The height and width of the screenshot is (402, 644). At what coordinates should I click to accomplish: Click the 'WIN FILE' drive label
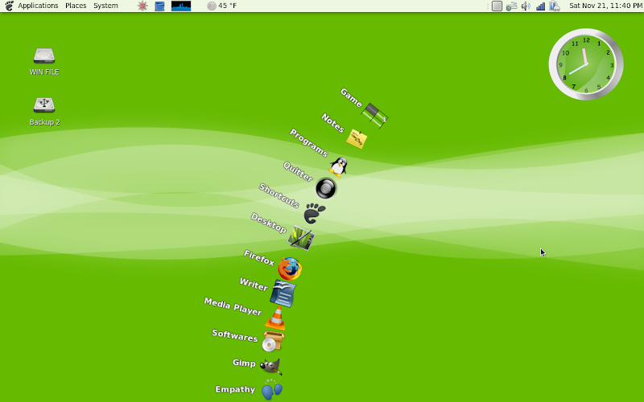coord(44,72)
